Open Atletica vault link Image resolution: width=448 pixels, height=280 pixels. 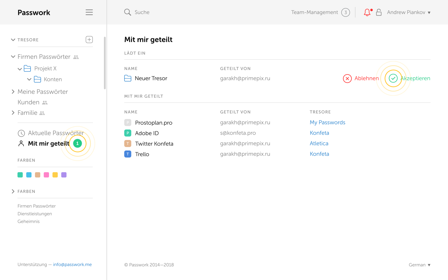[319, 143]
